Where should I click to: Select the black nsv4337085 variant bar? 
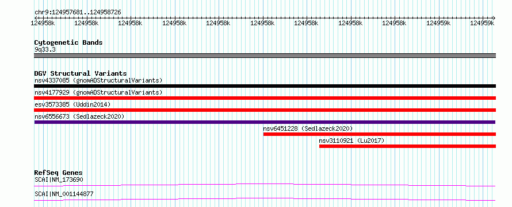click(x=265, y=86)
